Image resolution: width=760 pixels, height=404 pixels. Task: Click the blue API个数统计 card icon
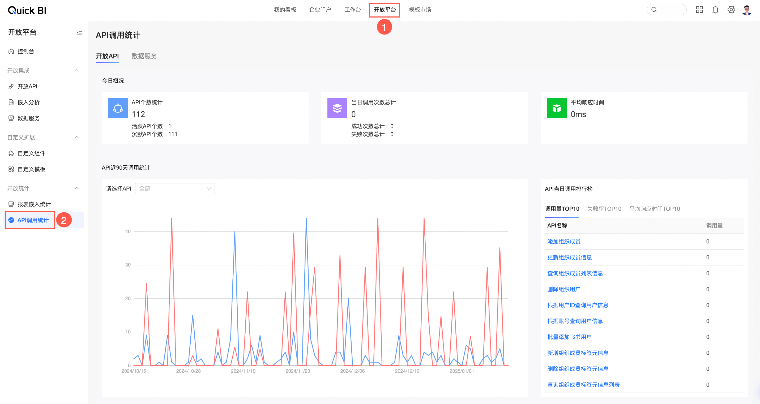tap(117, 108)
